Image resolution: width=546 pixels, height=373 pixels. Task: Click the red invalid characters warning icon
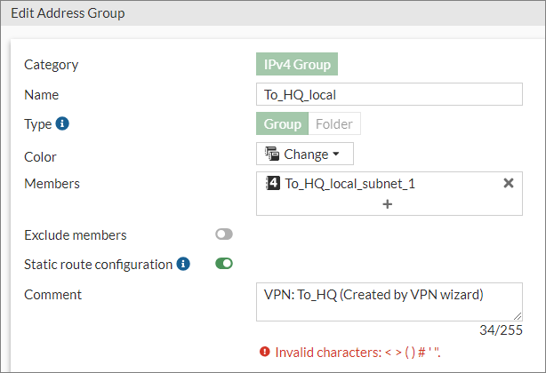[x=265, y=352]
